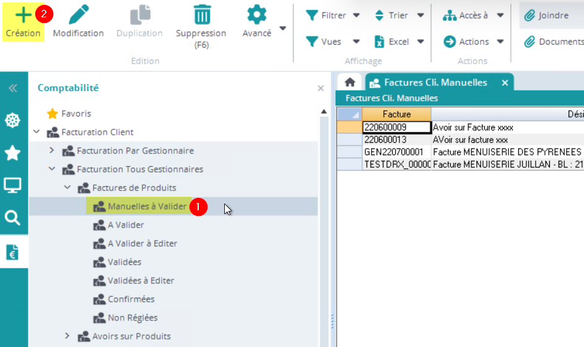584x347 pixels.
Task: Click the Création plus icon
Action: pos(23,15)
